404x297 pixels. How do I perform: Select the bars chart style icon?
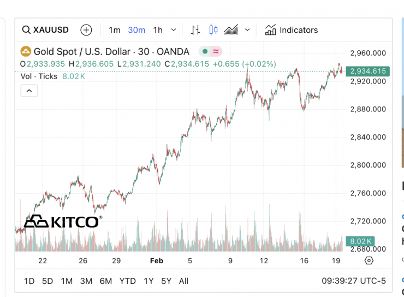195,30
